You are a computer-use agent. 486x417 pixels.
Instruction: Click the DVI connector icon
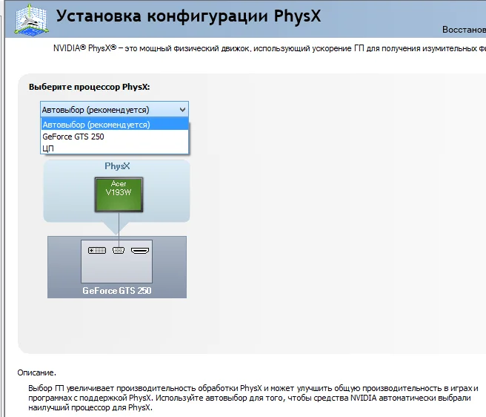pos(97,250)
